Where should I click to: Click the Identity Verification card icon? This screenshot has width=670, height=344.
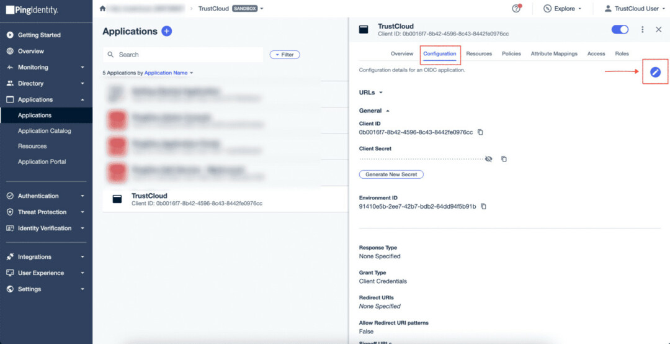pos(11,228)
